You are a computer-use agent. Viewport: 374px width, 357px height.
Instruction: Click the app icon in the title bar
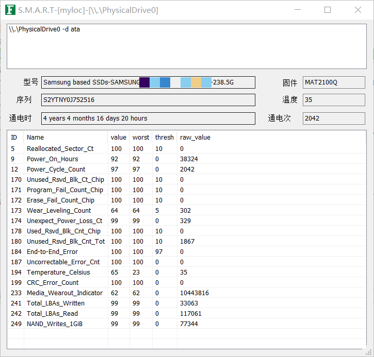tap(9, 10)
